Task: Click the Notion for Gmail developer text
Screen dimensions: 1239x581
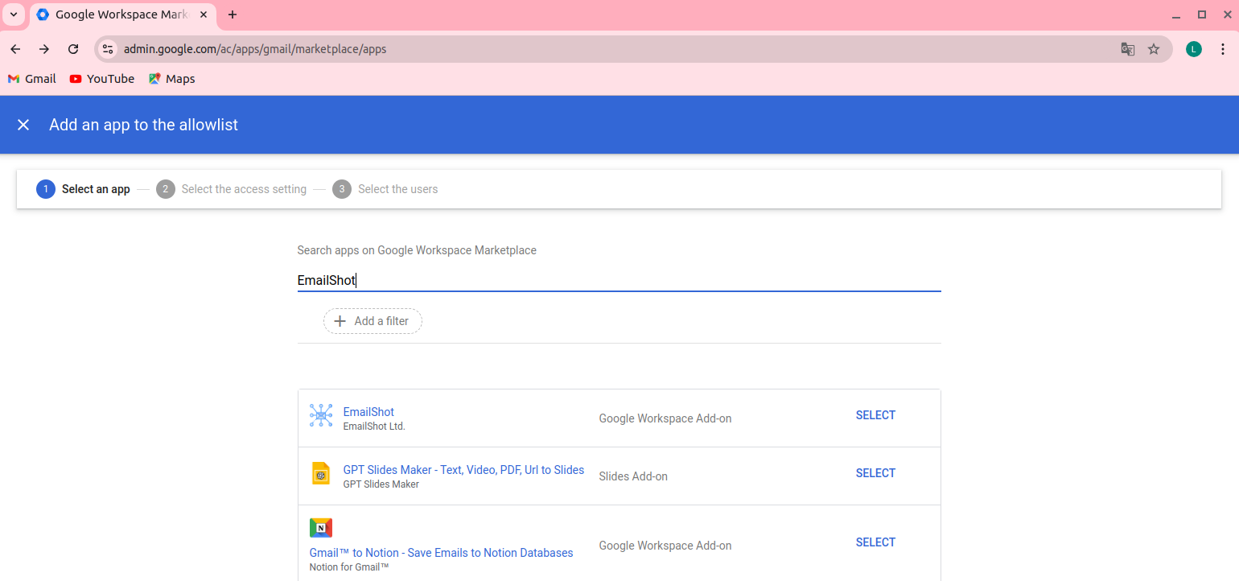Action: tap(349, 567)
